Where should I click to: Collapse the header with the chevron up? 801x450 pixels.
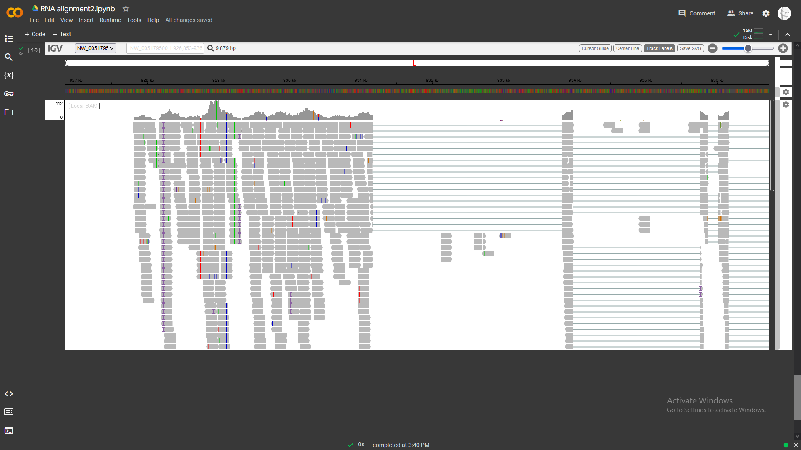[x=788, y=35]
